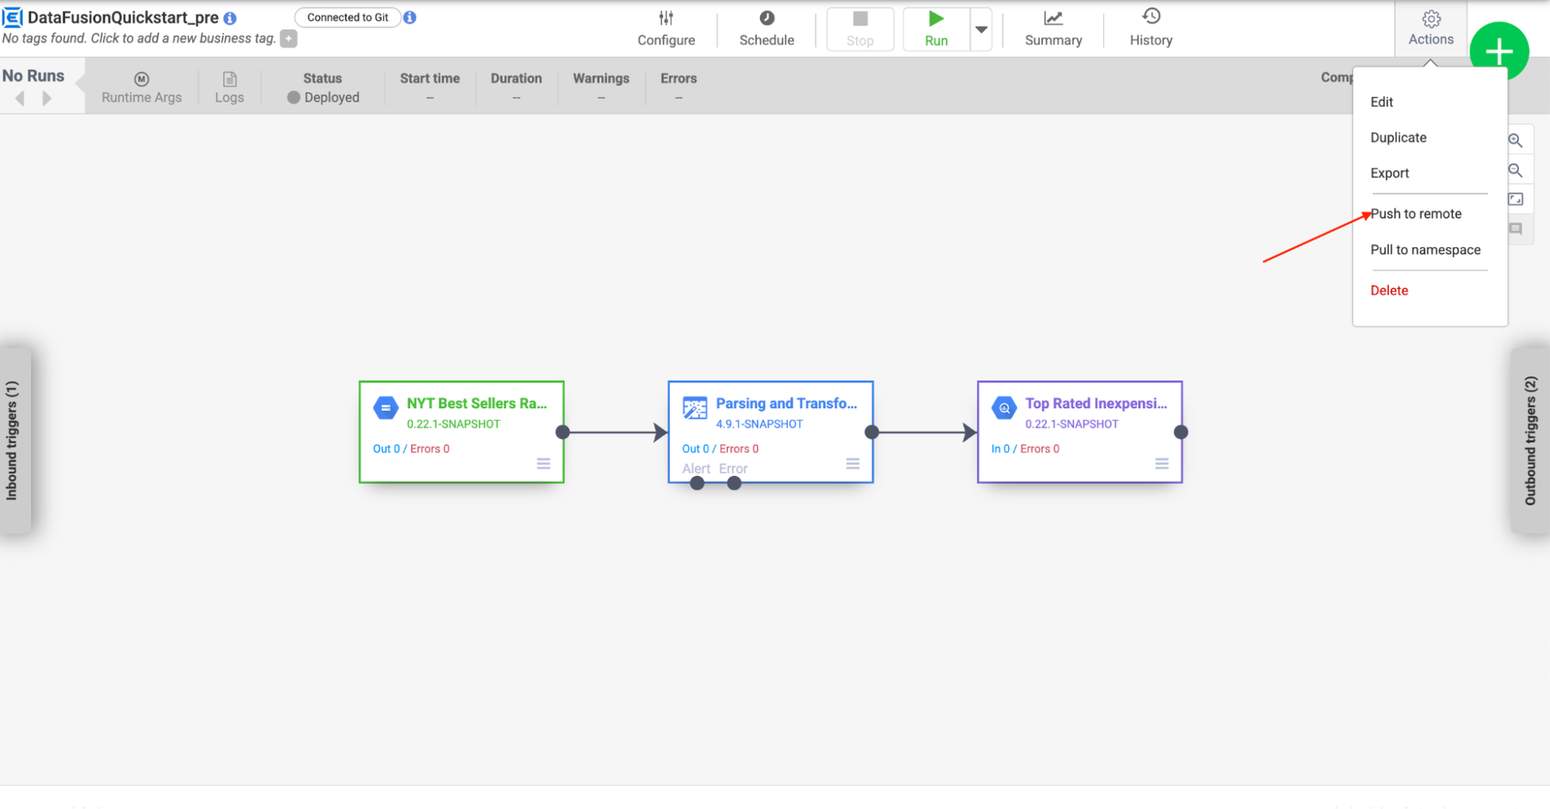Click the Duration column header

516,78
